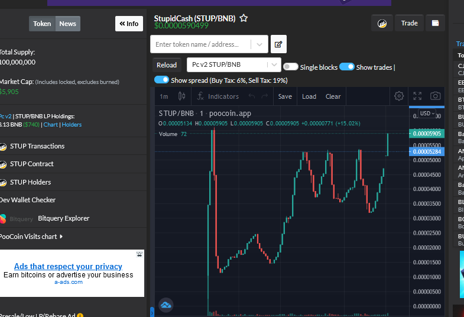Click the ad options icon on the a-ads banner
Screen dimensions: 464x317
click(x=139, y=254)
